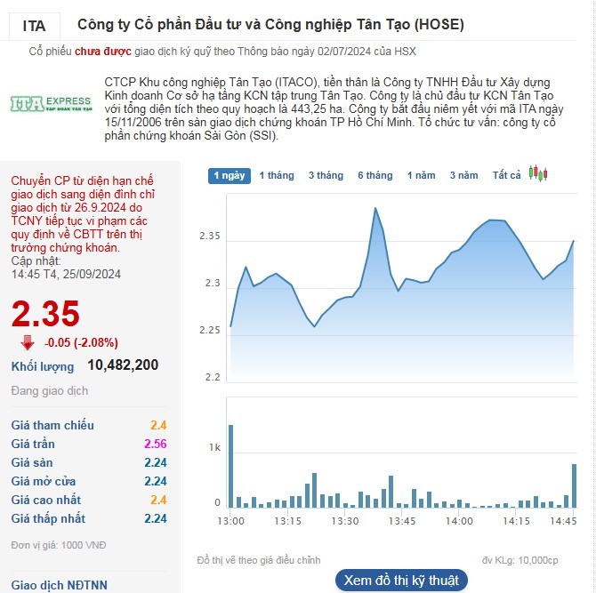Click the ITA Express company logo
Image resolution: width=596 pixels, height=593 pixels.
(x=51, y=103)
